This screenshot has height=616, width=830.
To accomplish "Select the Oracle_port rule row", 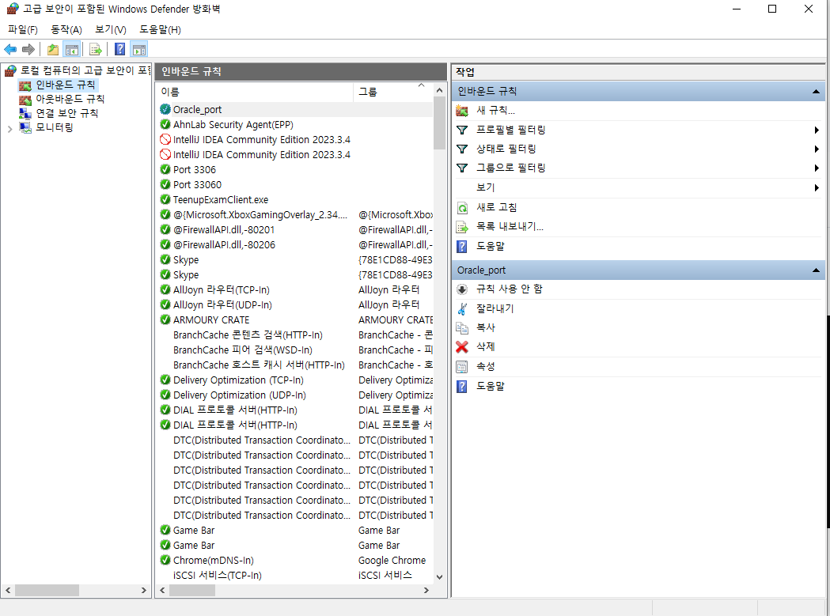I will (295, 110).
